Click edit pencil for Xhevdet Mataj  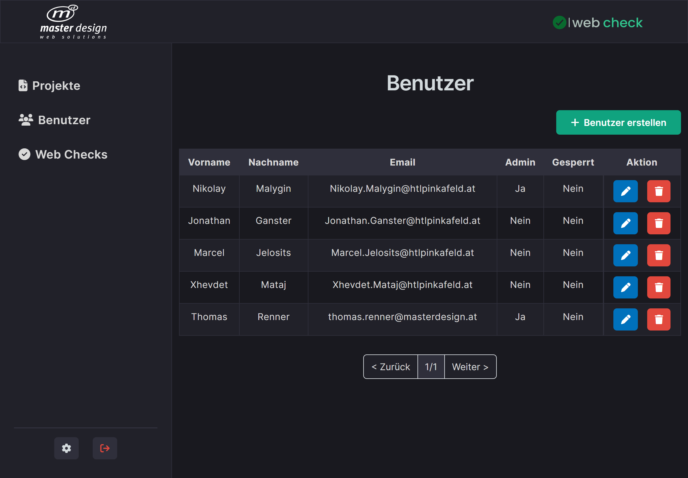pyautogui.click(x=625, y=287)
